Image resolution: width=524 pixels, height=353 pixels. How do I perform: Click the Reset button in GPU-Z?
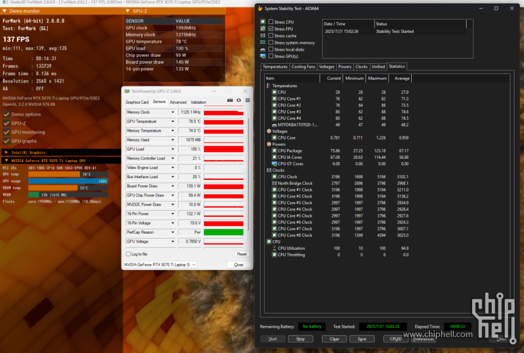point(242,254)
